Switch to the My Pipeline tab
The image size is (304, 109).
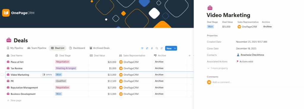[x=15, y=48]
